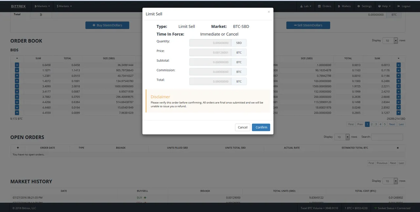
Task: Open ask row action for sum 0.1186
Action: click(399, 75)
